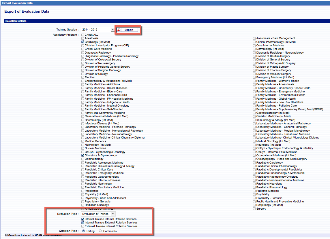
Task: Expand Questions included in MEAN value calculation
Action: 6,235
